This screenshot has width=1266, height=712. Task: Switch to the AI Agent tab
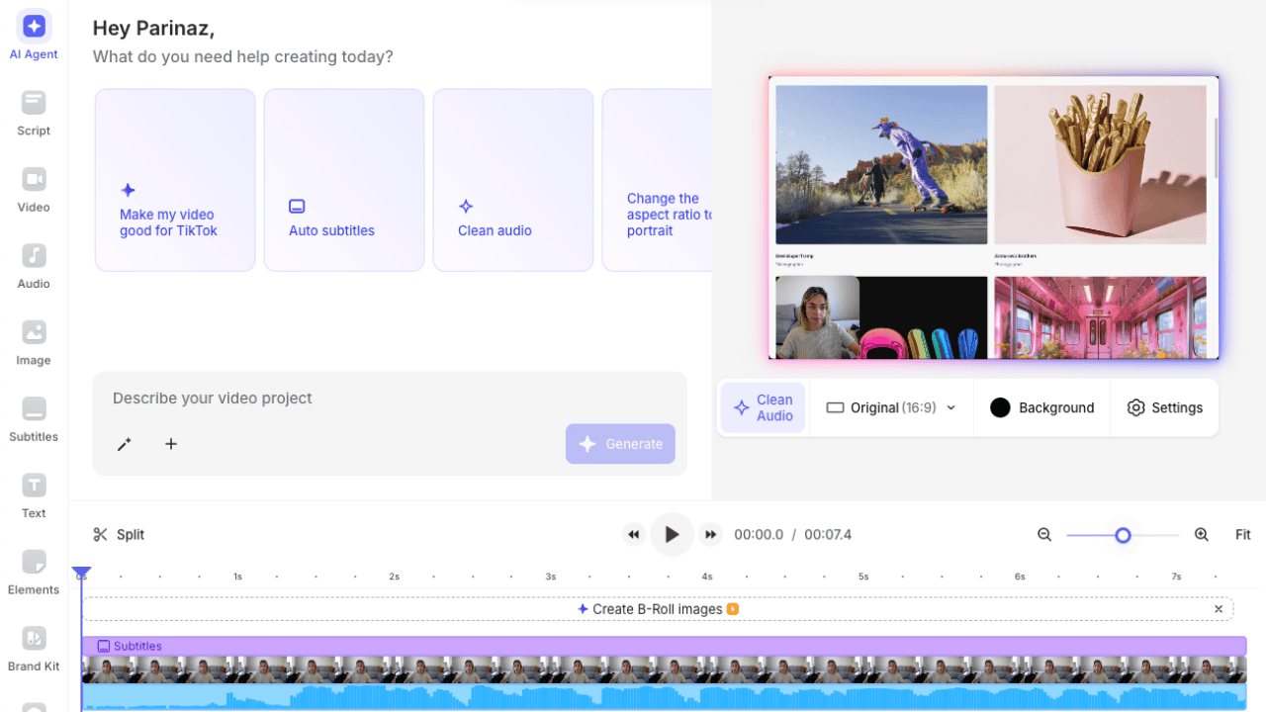click(33, 35)
